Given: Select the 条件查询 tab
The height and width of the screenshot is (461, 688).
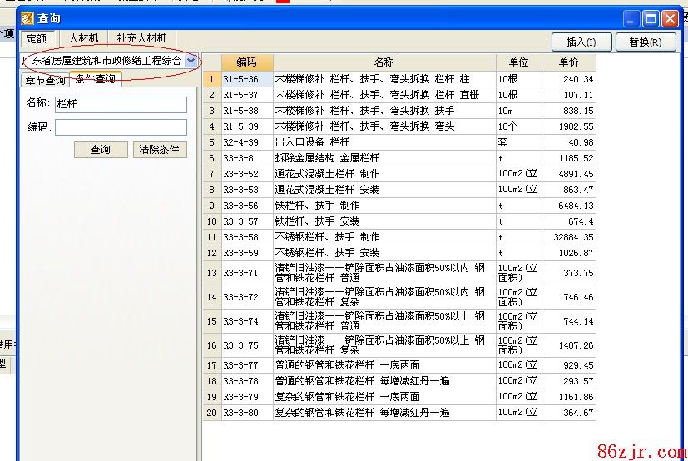Looking at the screenshot, I should [x=96, y=79].
